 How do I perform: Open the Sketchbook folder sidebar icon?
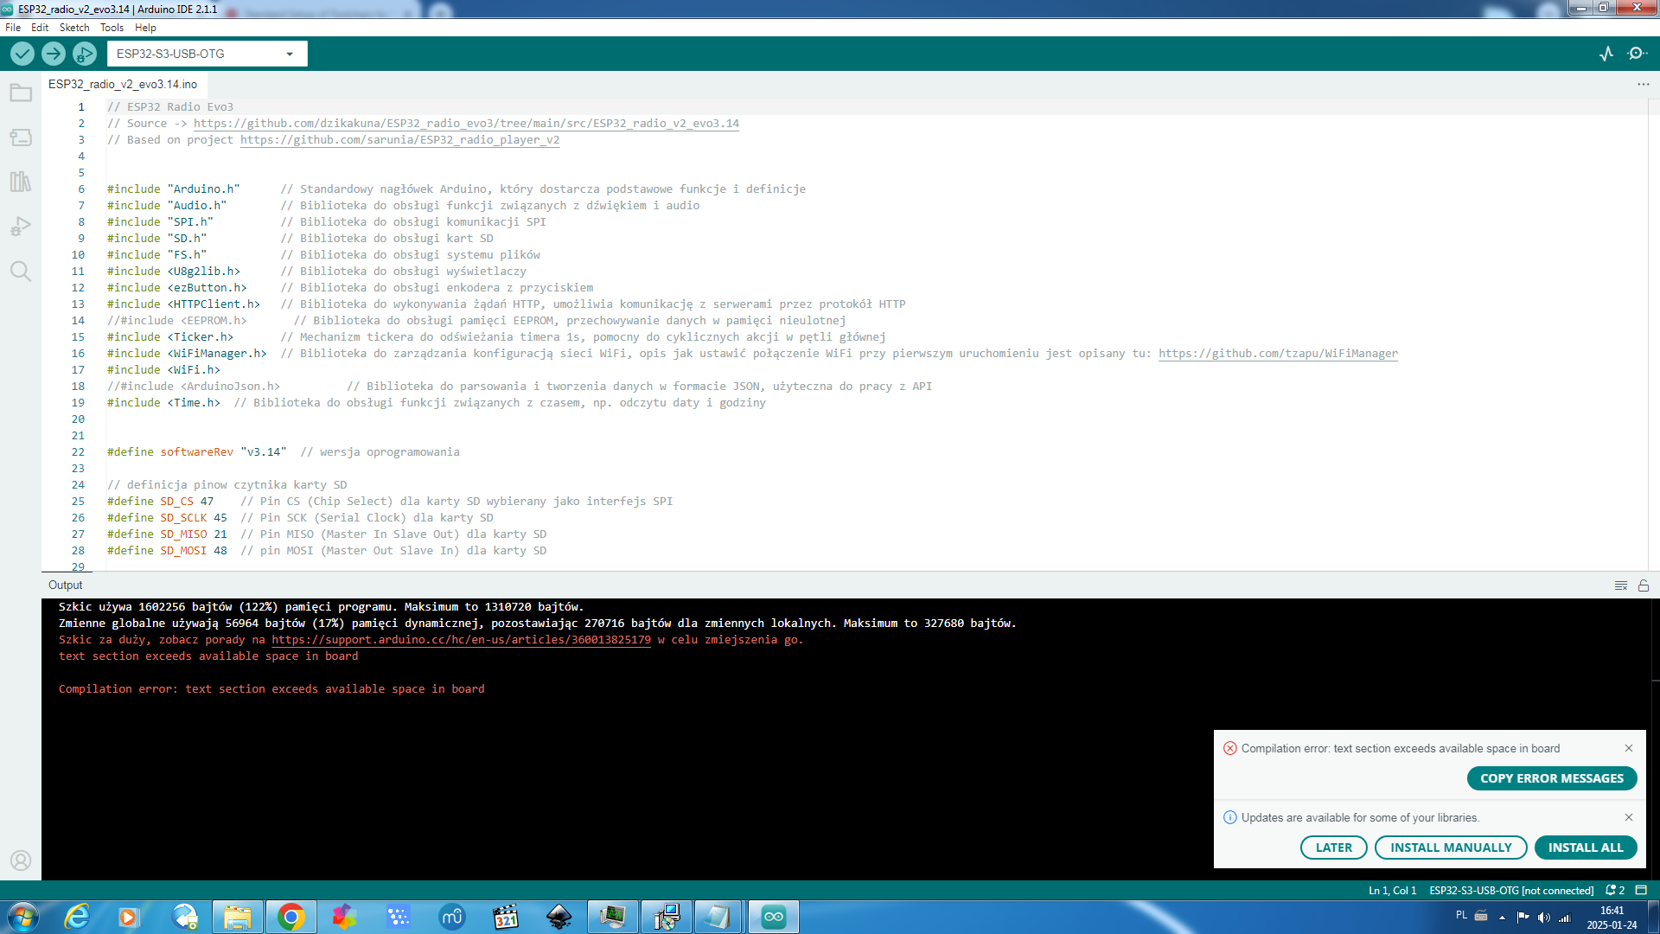[x=21, y=93]
